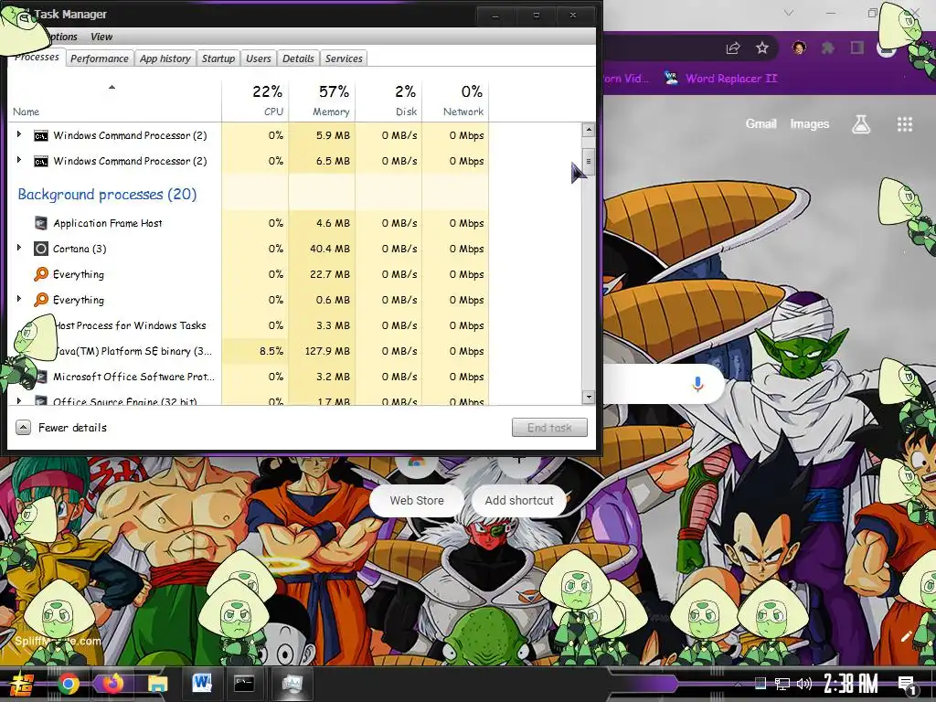The image size is (936, 702).
Task: Switch to Chrome from the taskbar
Action: (69, 684)
